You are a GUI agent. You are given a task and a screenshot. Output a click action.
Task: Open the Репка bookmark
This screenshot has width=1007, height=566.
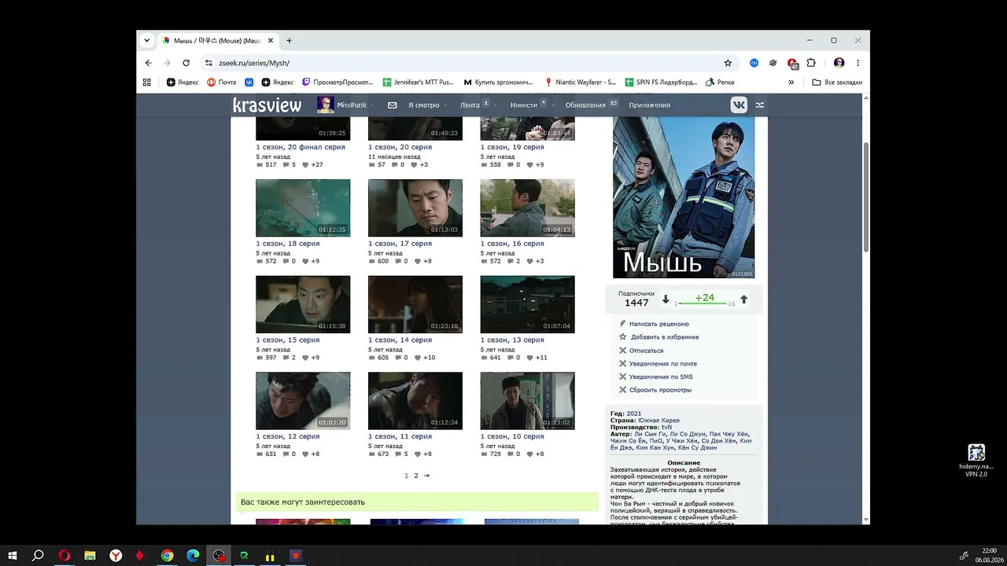[720, 82]
